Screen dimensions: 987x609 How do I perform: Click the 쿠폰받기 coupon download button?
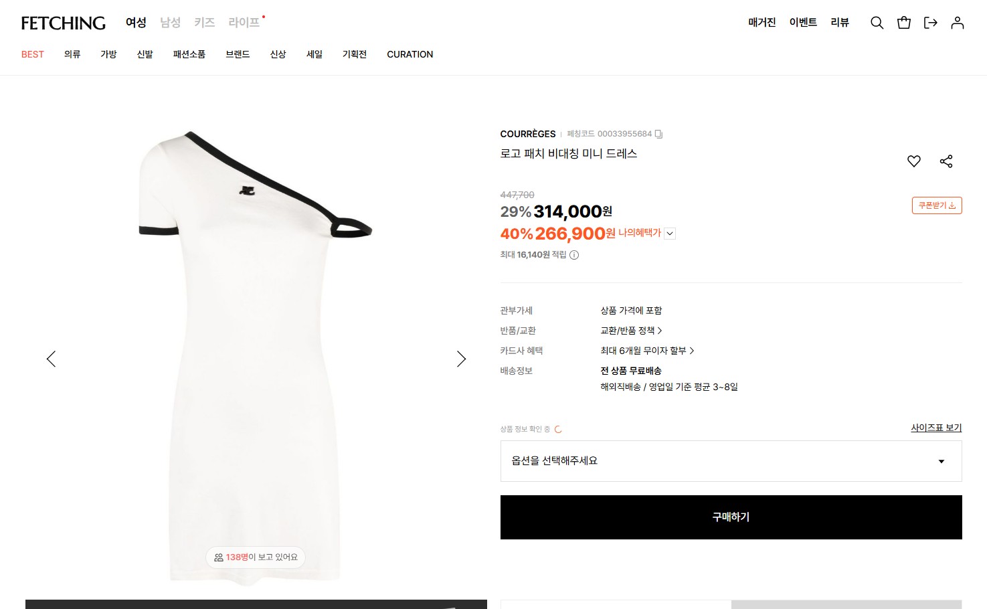(937, 205)
